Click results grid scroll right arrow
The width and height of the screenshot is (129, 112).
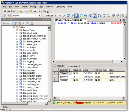coord(124,98)
